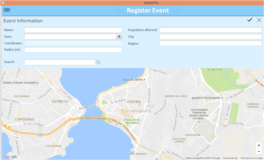Click the Estádio Orlando Scarpelli marker icon
The height and width of the screenshot is (160, 264).
pos(37,82)
